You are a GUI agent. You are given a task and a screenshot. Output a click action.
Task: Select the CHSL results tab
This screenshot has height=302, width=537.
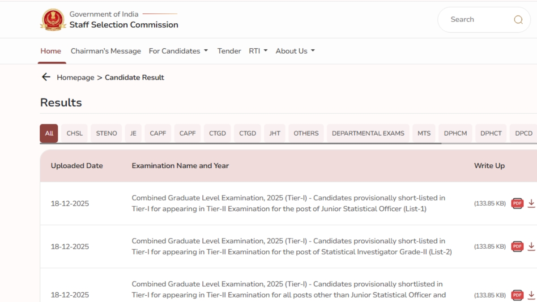click(74, 133)
